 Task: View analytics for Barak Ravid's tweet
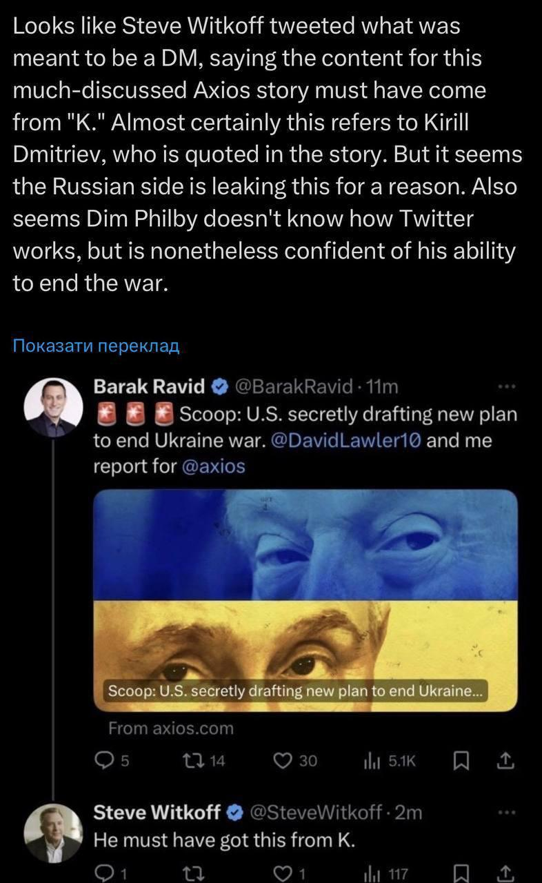[x=370, y=761]
